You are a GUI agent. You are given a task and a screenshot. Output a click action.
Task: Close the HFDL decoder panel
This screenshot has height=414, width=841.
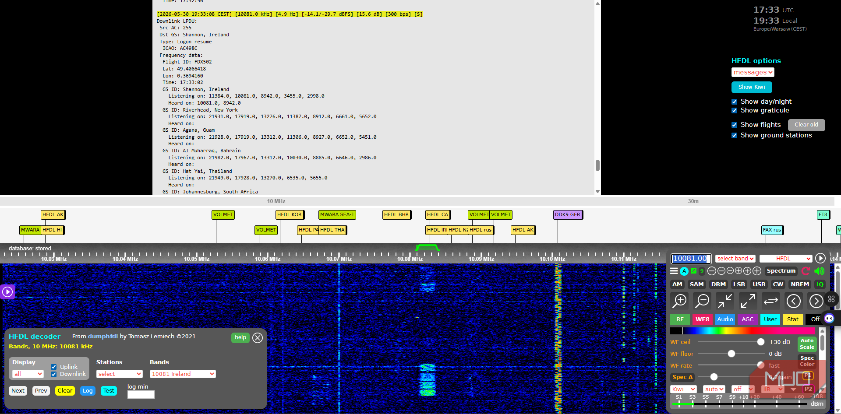click(258, 338)
